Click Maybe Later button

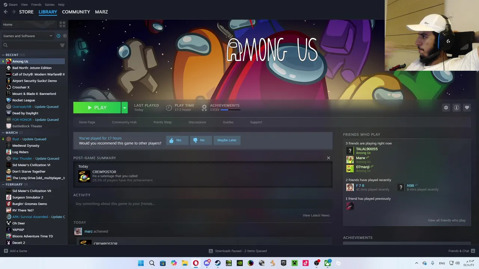point(227,140)
